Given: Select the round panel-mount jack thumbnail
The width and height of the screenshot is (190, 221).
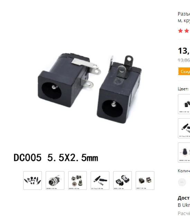Looking at the screenshot, I should pyautogui.click(x=55, y=181).
